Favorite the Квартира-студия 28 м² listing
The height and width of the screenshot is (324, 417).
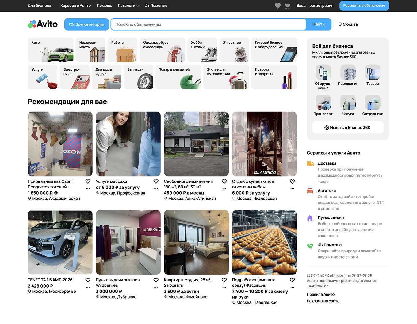click(x=224, y=280)
